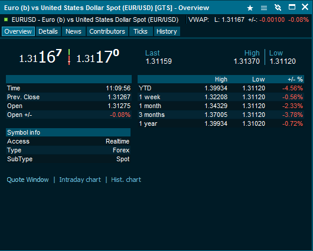Open the hamburger menu icon
Image resolution: width=313 pixels, height=251 pixels.
(264, 8)
